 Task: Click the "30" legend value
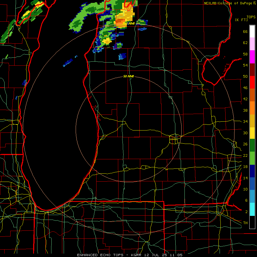[x=245, y=133]
